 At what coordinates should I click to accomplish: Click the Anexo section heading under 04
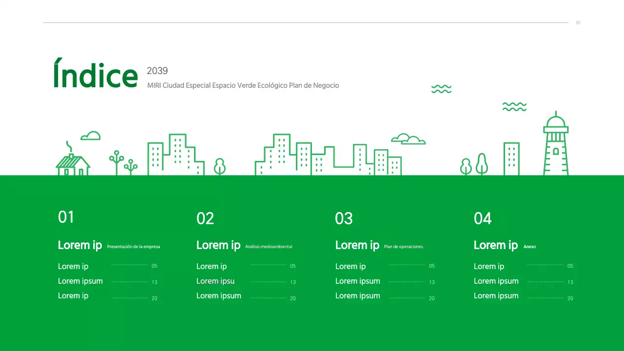click(529, 247)
